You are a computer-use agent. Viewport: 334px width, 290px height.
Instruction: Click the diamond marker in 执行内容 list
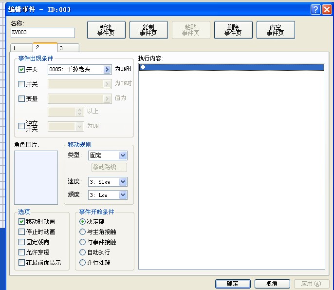click(x=143, y=67)
